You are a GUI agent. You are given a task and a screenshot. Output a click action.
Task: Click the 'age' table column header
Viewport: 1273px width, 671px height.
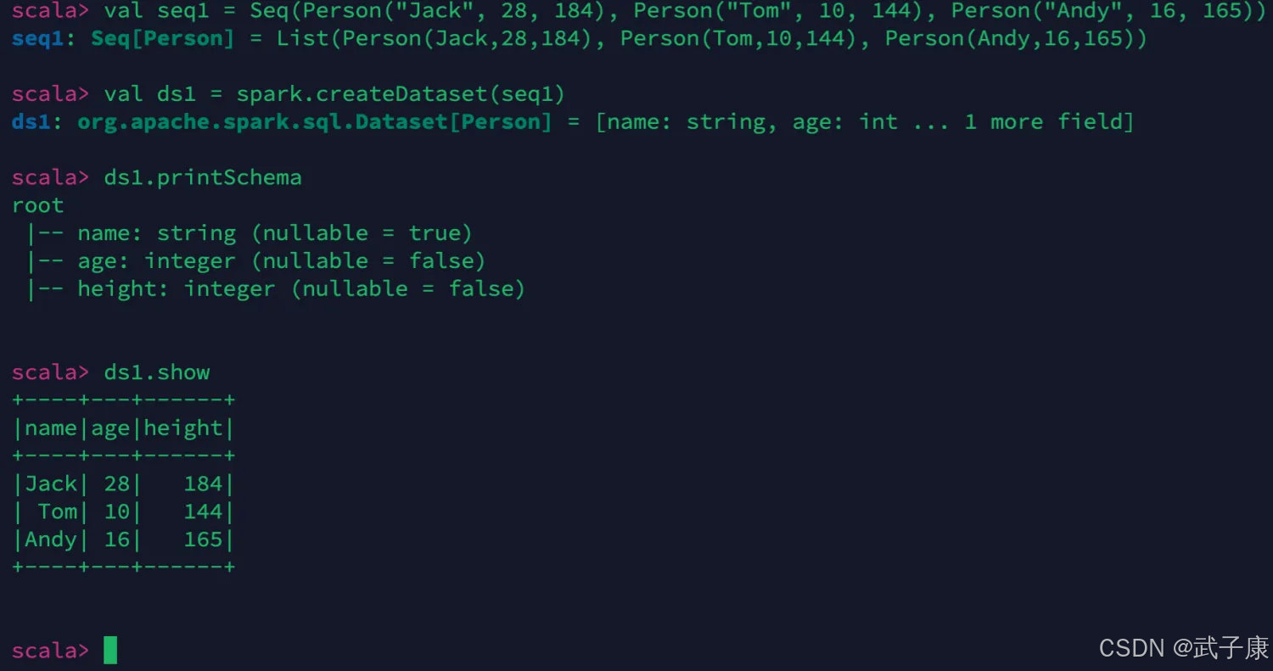tap(110, 428)
